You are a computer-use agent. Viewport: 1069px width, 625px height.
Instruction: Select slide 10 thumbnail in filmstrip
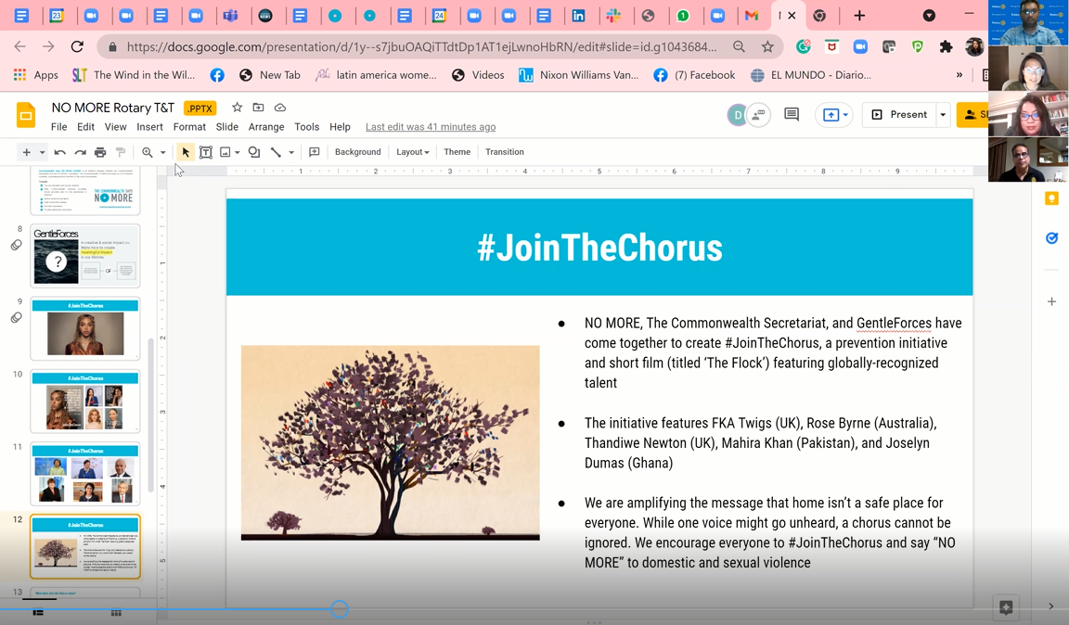click(x=85, y=402)
